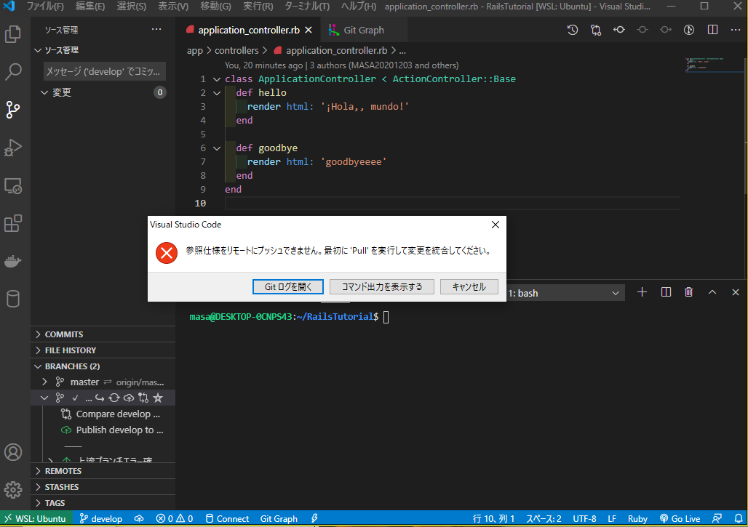Open the database view cylinder icon

(13, 299)
